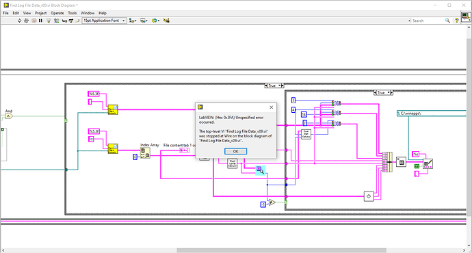Open the Window menu
This screenshot has height=253, width=472.
(88, 13)
